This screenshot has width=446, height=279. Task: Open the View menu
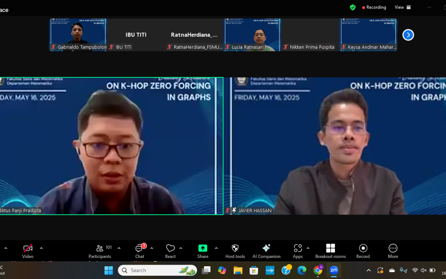(399, 7)
